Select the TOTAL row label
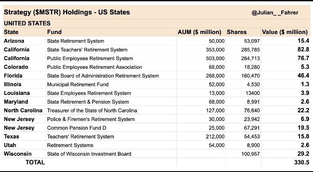Screen dimensions: 313x172 pyautogui.click(x=35, y=162)
